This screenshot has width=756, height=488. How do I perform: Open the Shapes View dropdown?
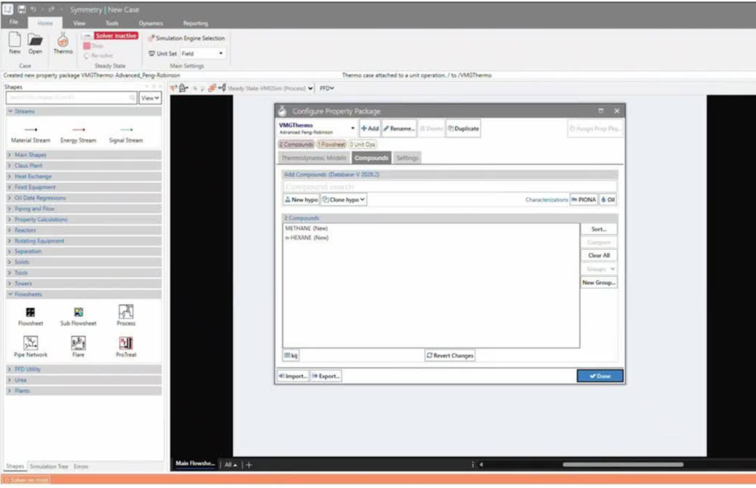pyautogui.click(x=150, y=98)
